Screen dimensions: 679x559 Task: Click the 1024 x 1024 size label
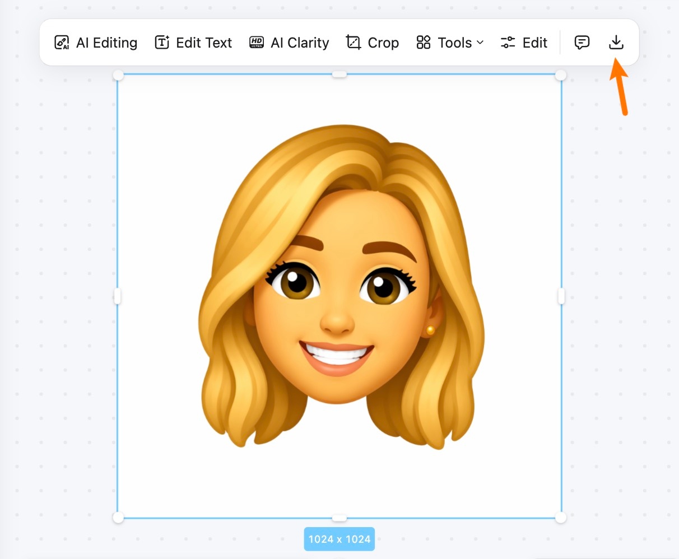pos(339,539)
